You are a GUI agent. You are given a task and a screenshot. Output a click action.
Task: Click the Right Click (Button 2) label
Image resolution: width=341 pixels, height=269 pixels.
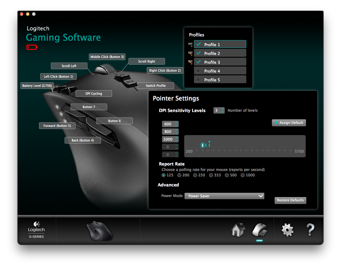(x=165, y=70)
